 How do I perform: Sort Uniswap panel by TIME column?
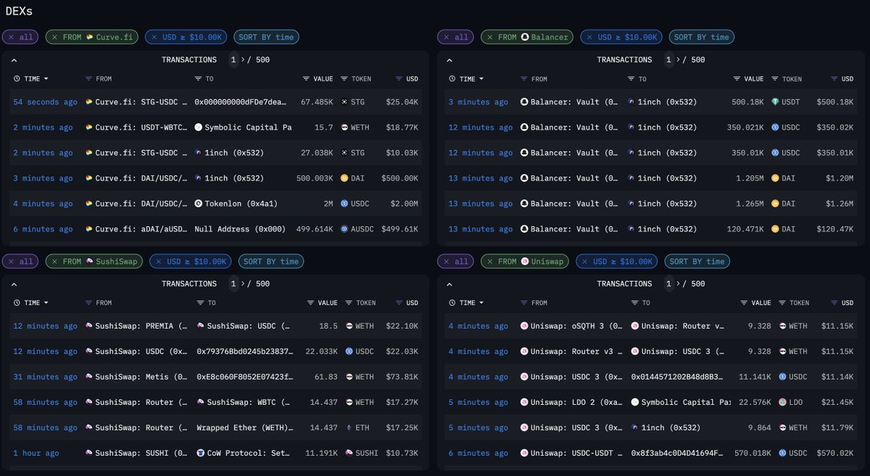[x=466, y=303]
